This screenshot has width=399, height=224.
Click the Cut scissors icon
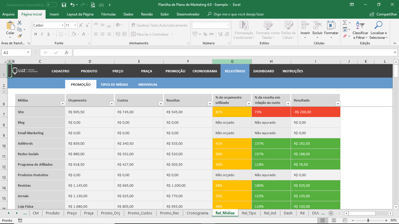[x=20, y=23]
